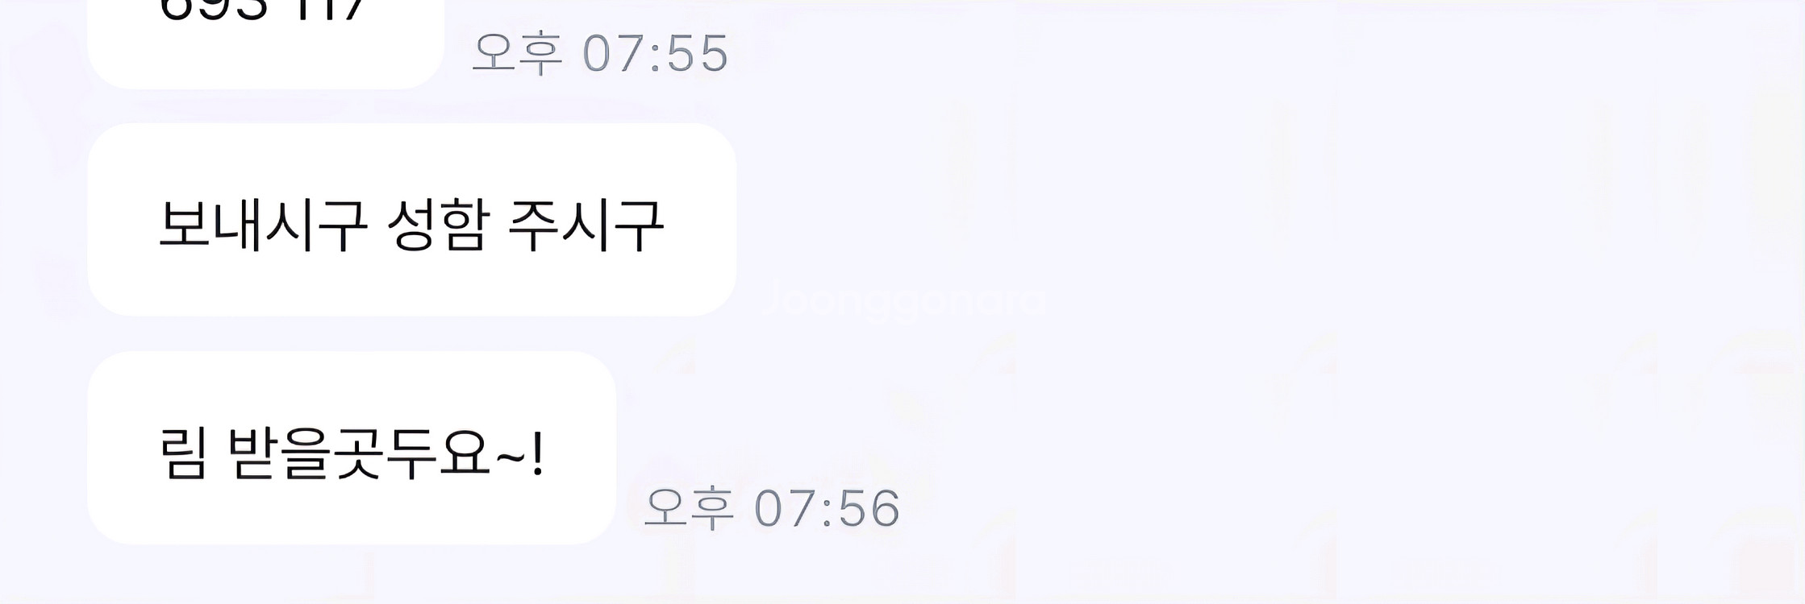Click empty chat background right of 성함 message
1805x604 pixels.
pos(1210,219)
